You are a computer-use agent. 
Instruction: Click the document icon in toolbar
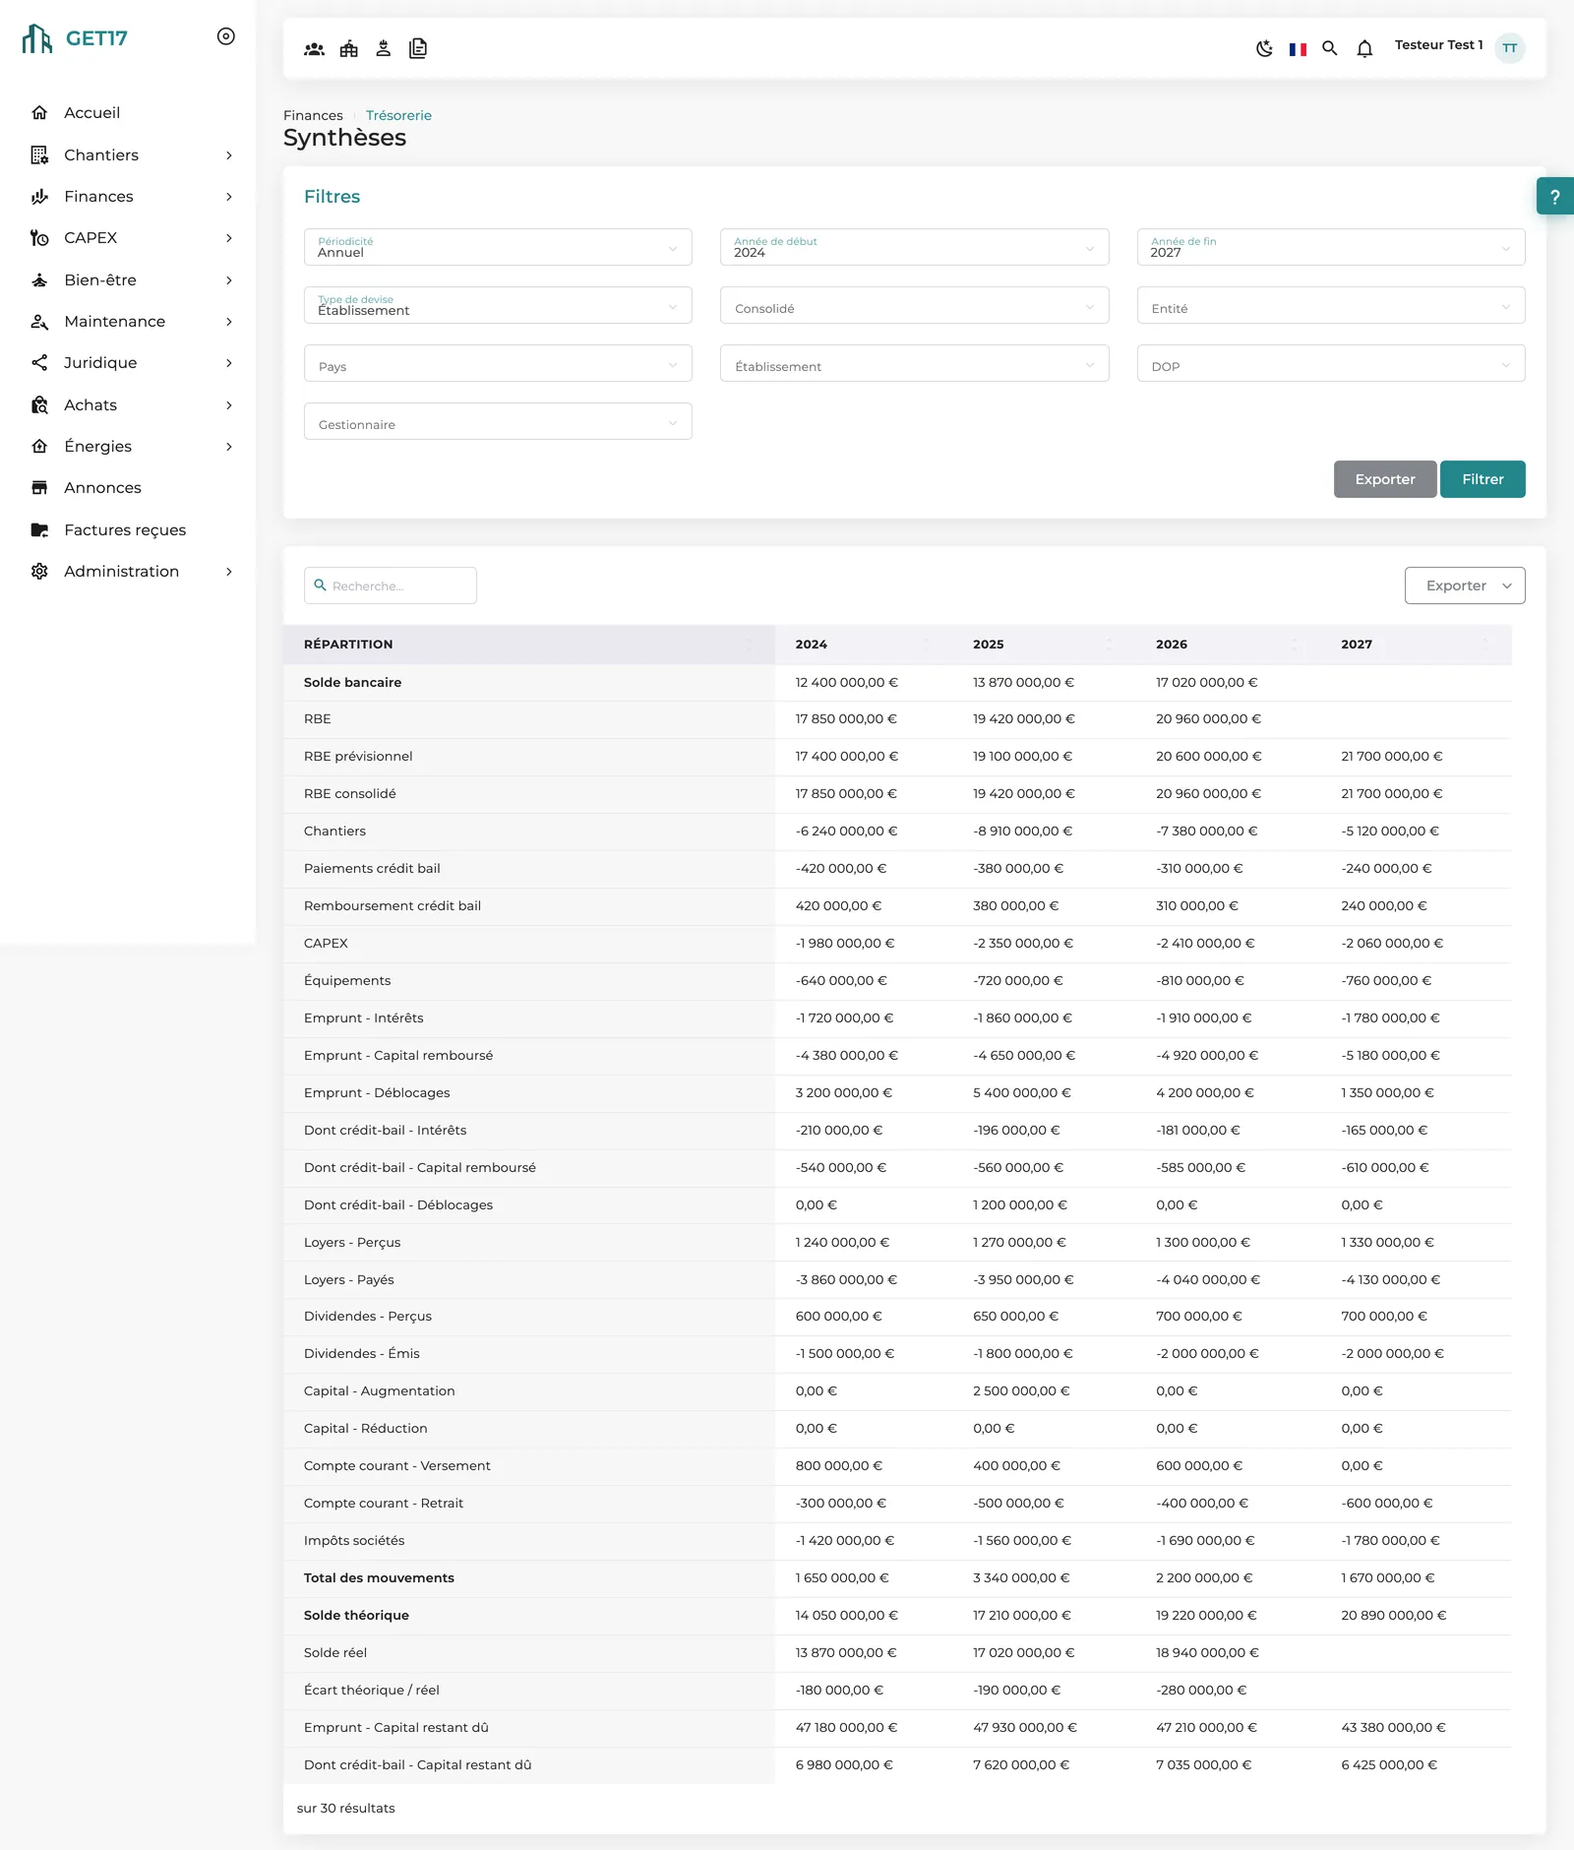coord(418,48)
